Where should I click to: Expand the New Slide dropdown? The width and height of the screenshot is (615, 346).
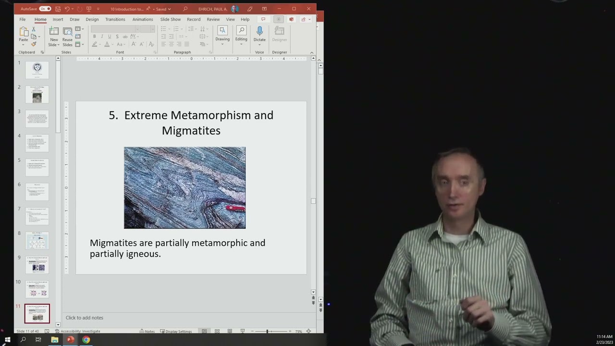(x=54, y=45)
